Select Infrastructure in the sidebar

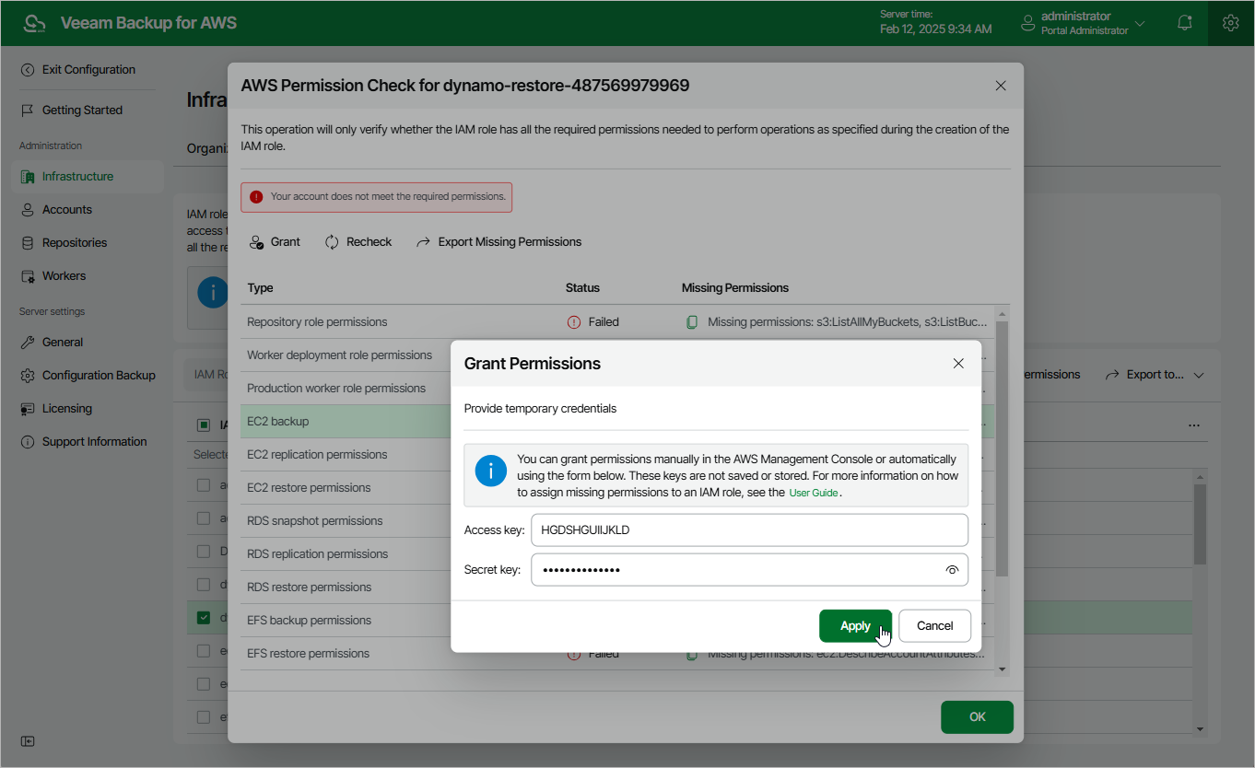tap(87, 177)
